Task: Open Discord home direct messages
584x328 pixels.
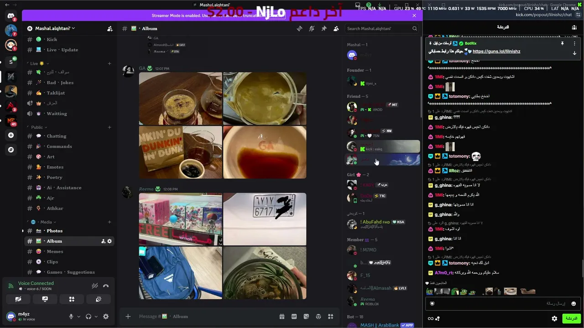Action: pyautogui.click(x=11, y=16)
